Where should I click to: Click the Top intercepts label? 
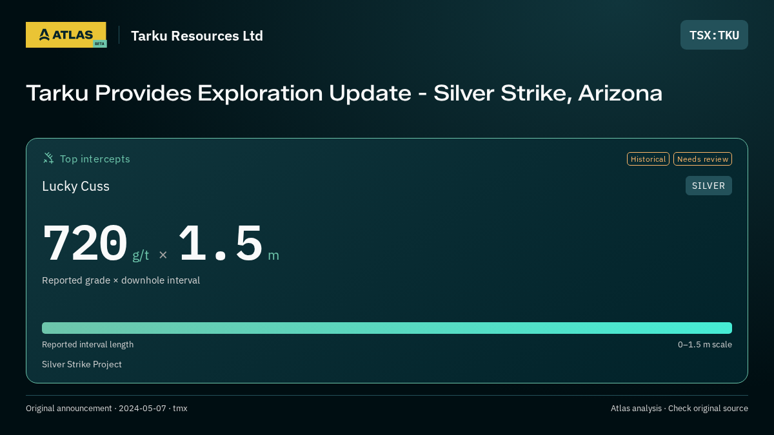[95, 159]
